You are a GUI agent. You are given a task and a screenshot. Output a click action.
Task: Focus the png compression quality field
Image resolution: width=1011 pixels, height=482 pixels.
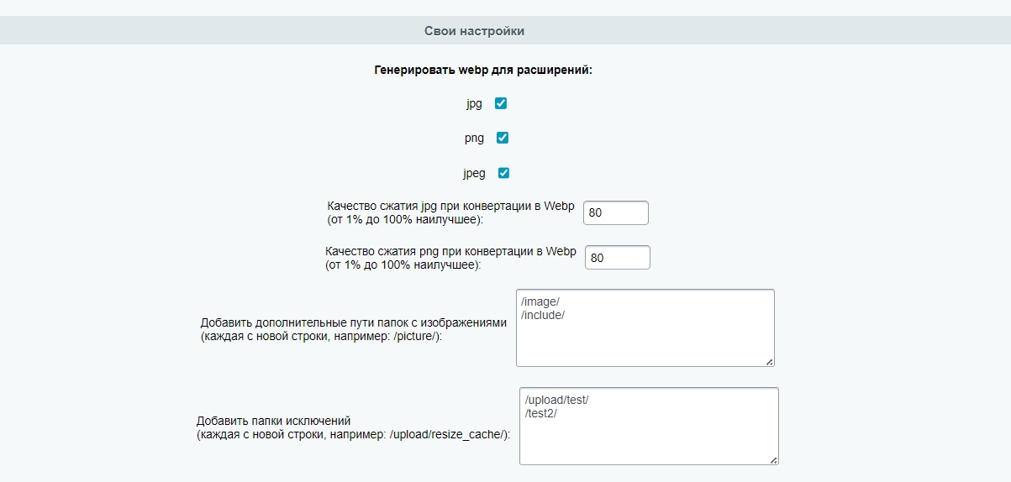(617, 258)
